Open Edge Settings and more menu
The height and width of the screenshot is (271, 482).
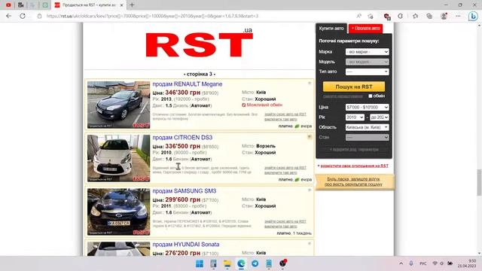458,16
